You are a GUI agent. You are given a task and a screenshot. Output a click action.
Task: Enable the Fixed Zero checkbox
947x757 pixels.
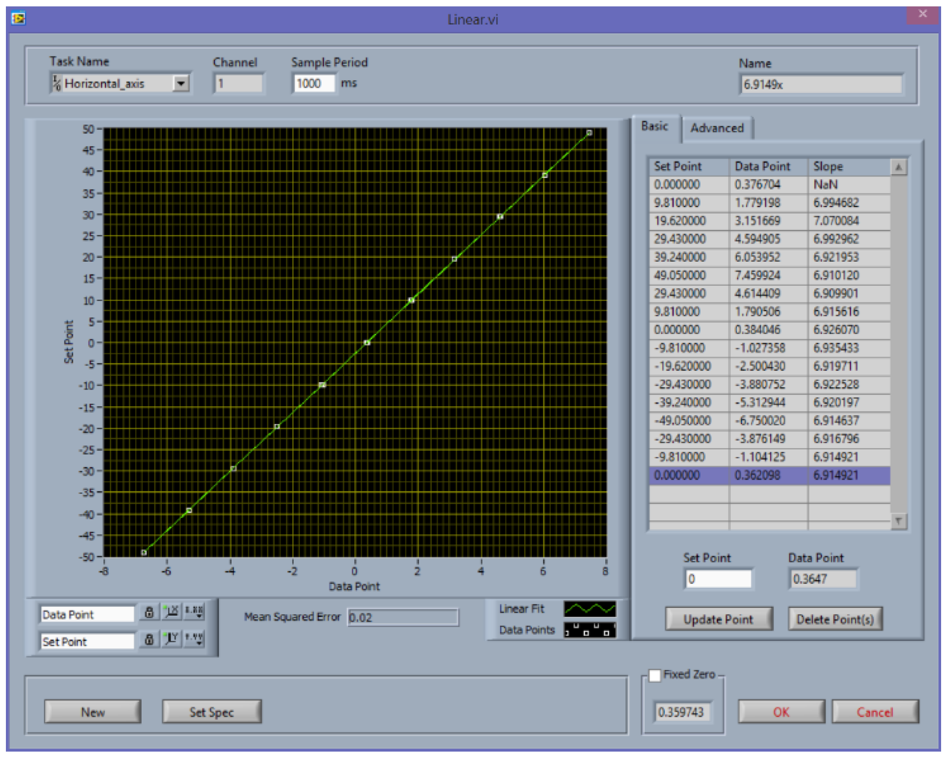(x=655, y=676)
